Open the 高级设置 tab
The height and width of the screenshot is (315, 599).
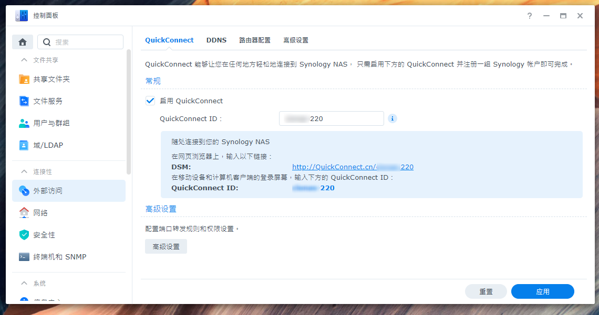tap(296, 40)
